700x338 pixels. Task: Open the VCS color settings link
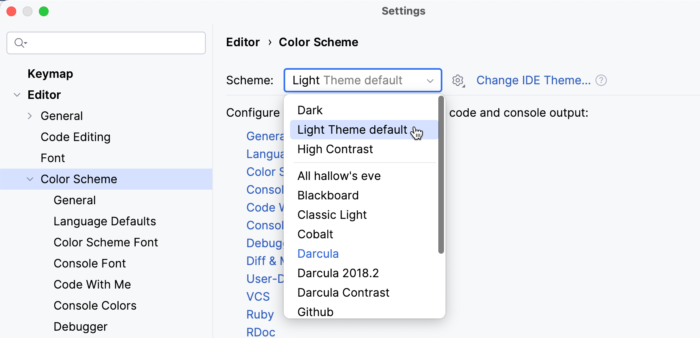(x=258, y=296)
